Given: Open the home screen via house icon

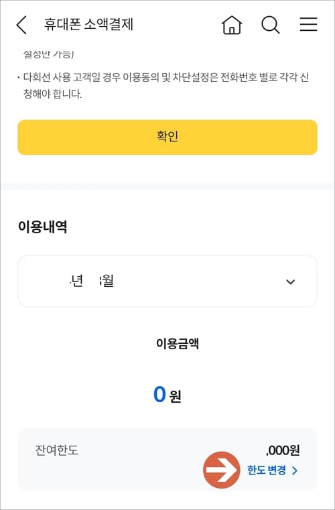Looking at the screenshot, I should (x=232, y=25).
